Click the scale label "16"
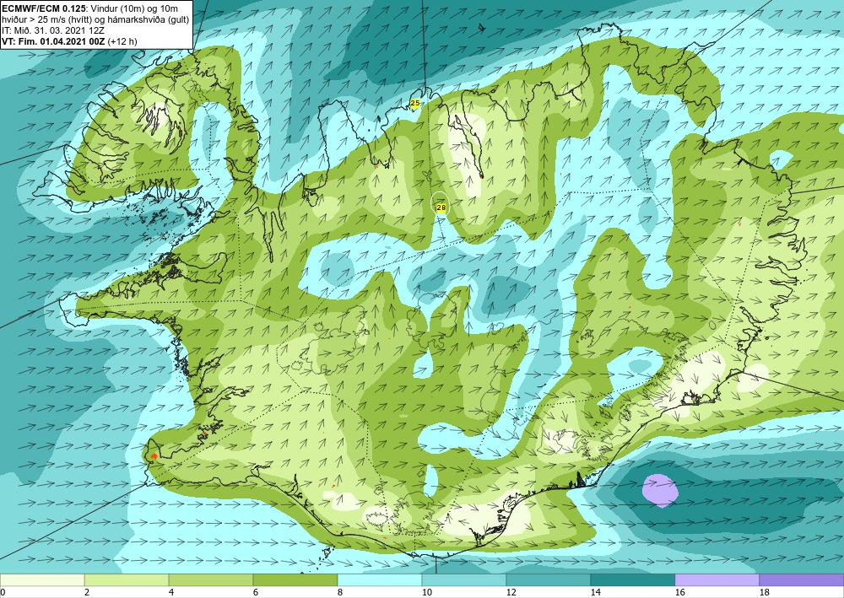Viewport: 844px width, 598px height. [x=679, y=592]
